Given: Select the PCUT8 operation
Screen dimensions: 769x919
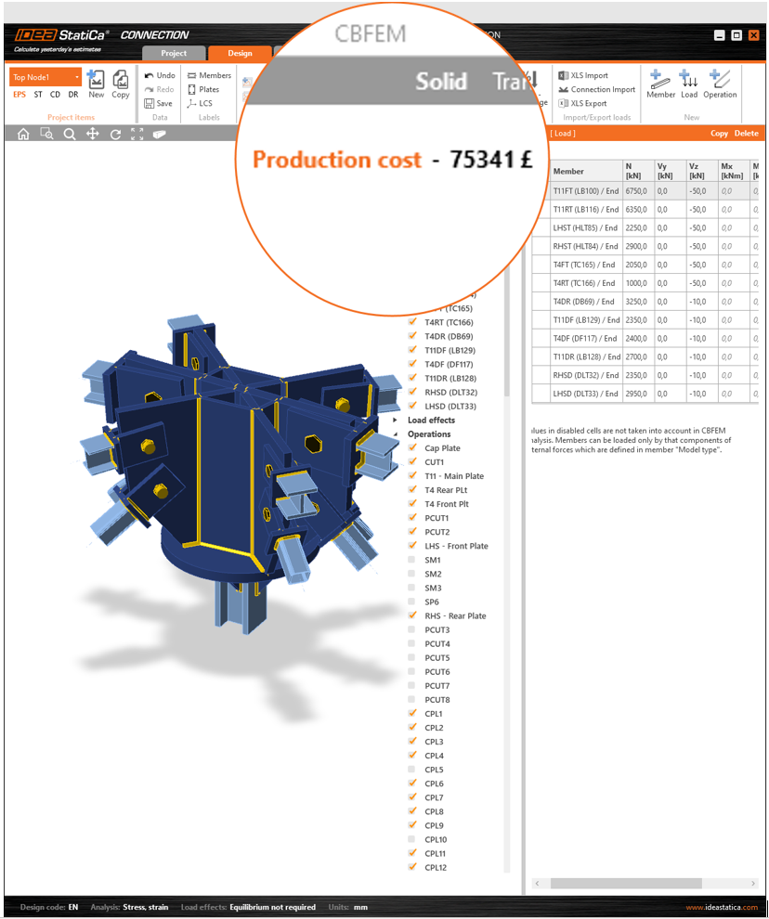Looking at the screenshot, I should click(437, 700).
